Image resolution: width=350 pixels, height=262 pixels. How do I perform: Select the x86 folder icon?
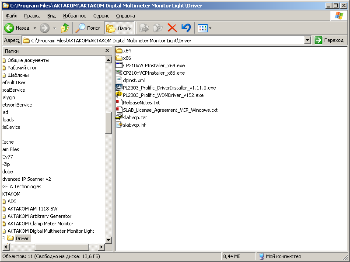point(119,58)
